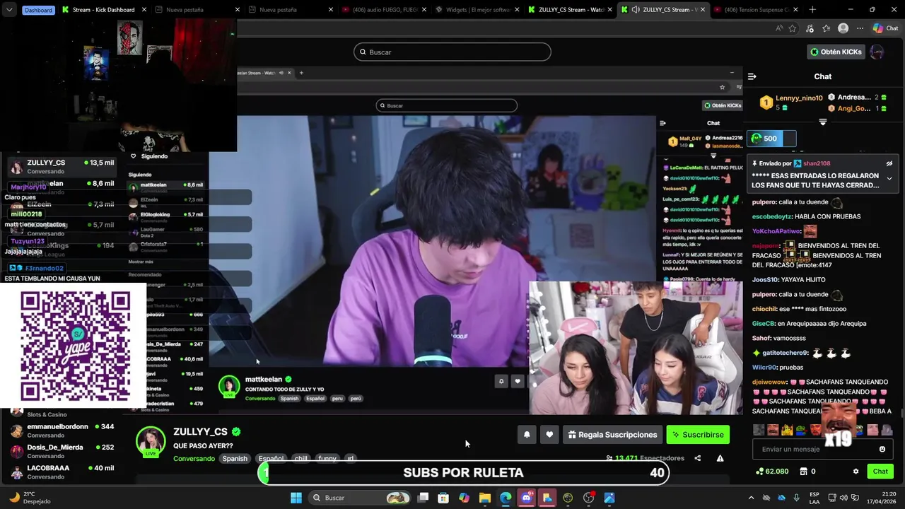905x509 pixels.
Task: Open the browser media control icon
Action: coord(810,28)
